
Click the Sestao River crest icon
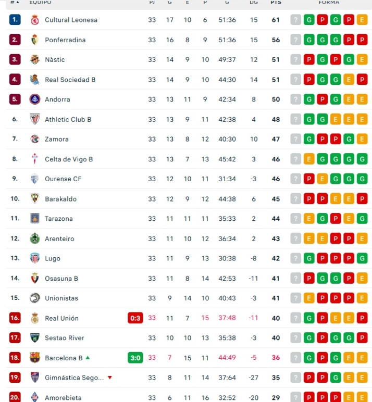[x=35, y=338]
